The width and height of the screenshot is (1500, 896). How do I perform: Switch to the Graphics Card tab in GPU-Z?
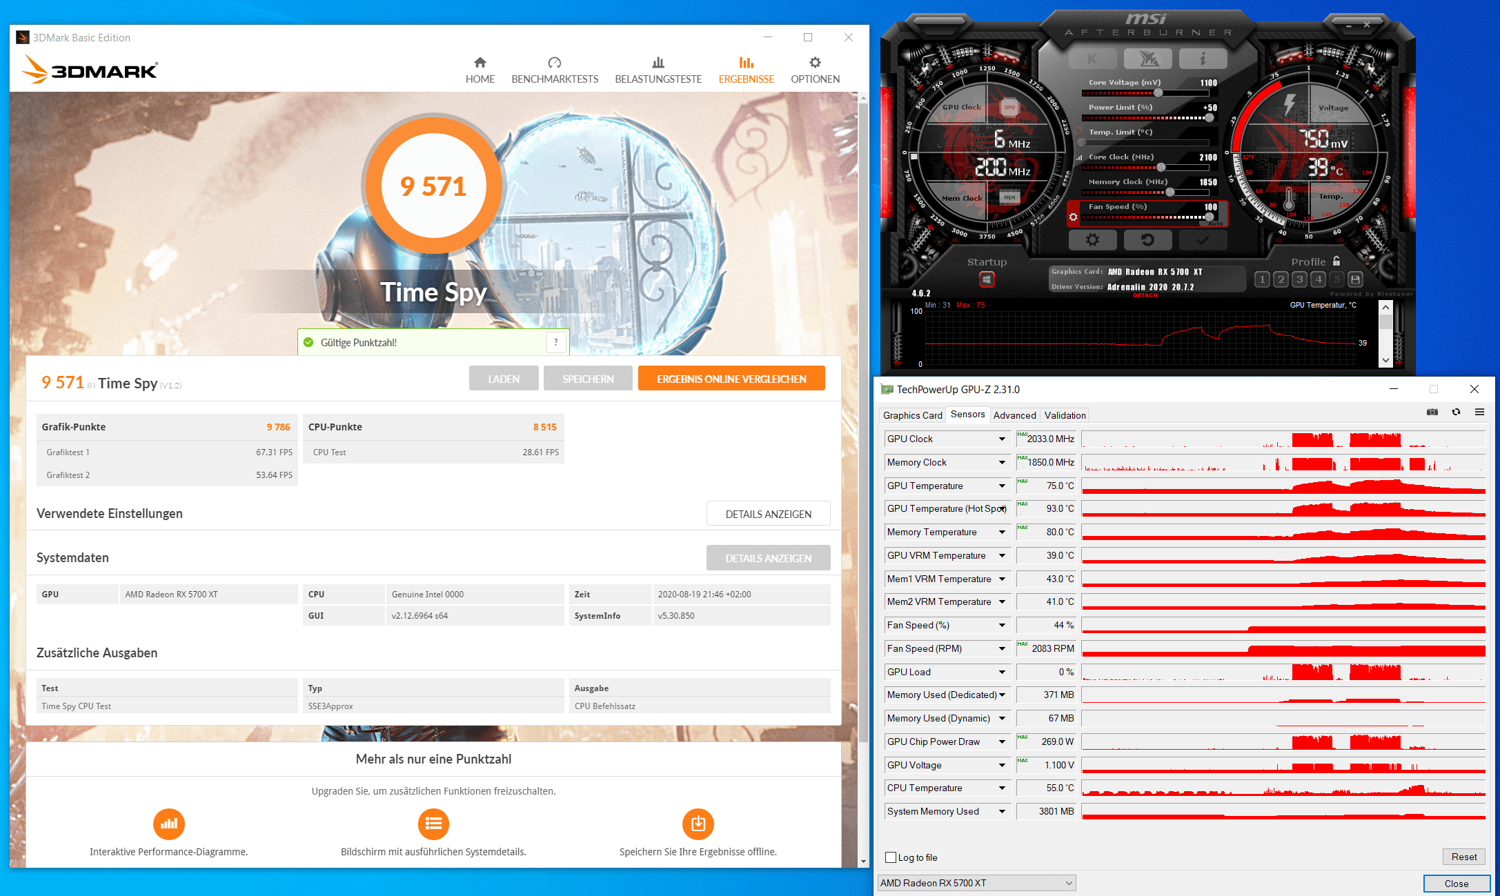tap(912, 415)
